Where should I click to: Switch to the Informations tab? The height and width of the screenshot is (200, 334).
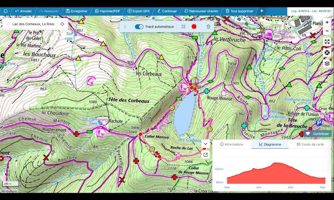[232, 144]
